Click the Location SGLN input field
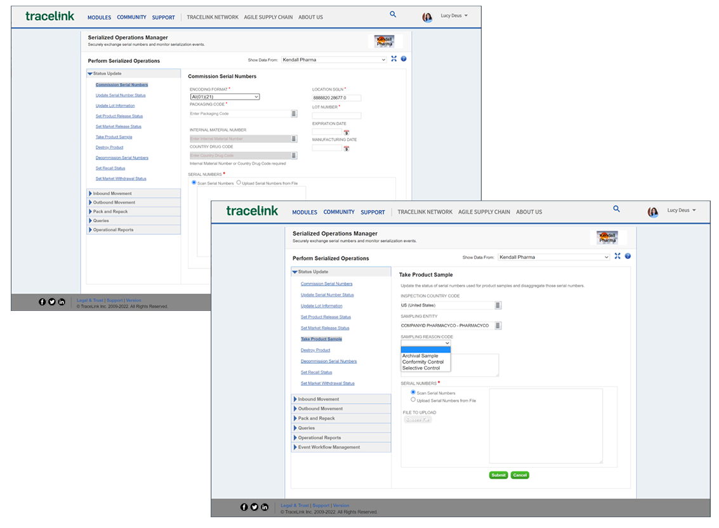Screen dimensions: 719x528 (336, 98)
